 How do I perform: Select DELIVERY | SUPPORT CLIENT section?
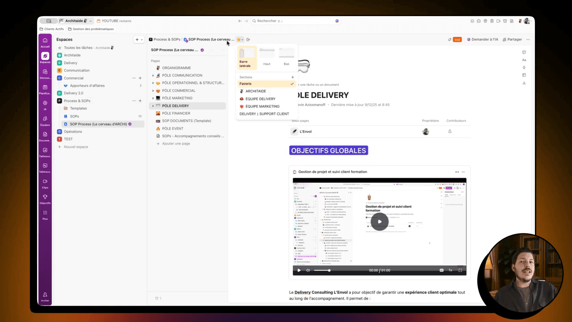coord(264,114)
